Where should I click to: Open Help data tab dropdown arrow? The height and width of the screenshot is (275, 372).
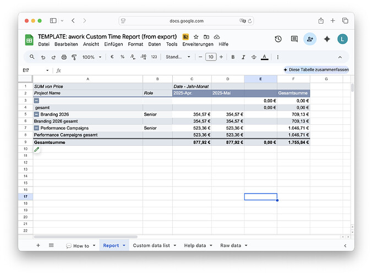point(211,246)
